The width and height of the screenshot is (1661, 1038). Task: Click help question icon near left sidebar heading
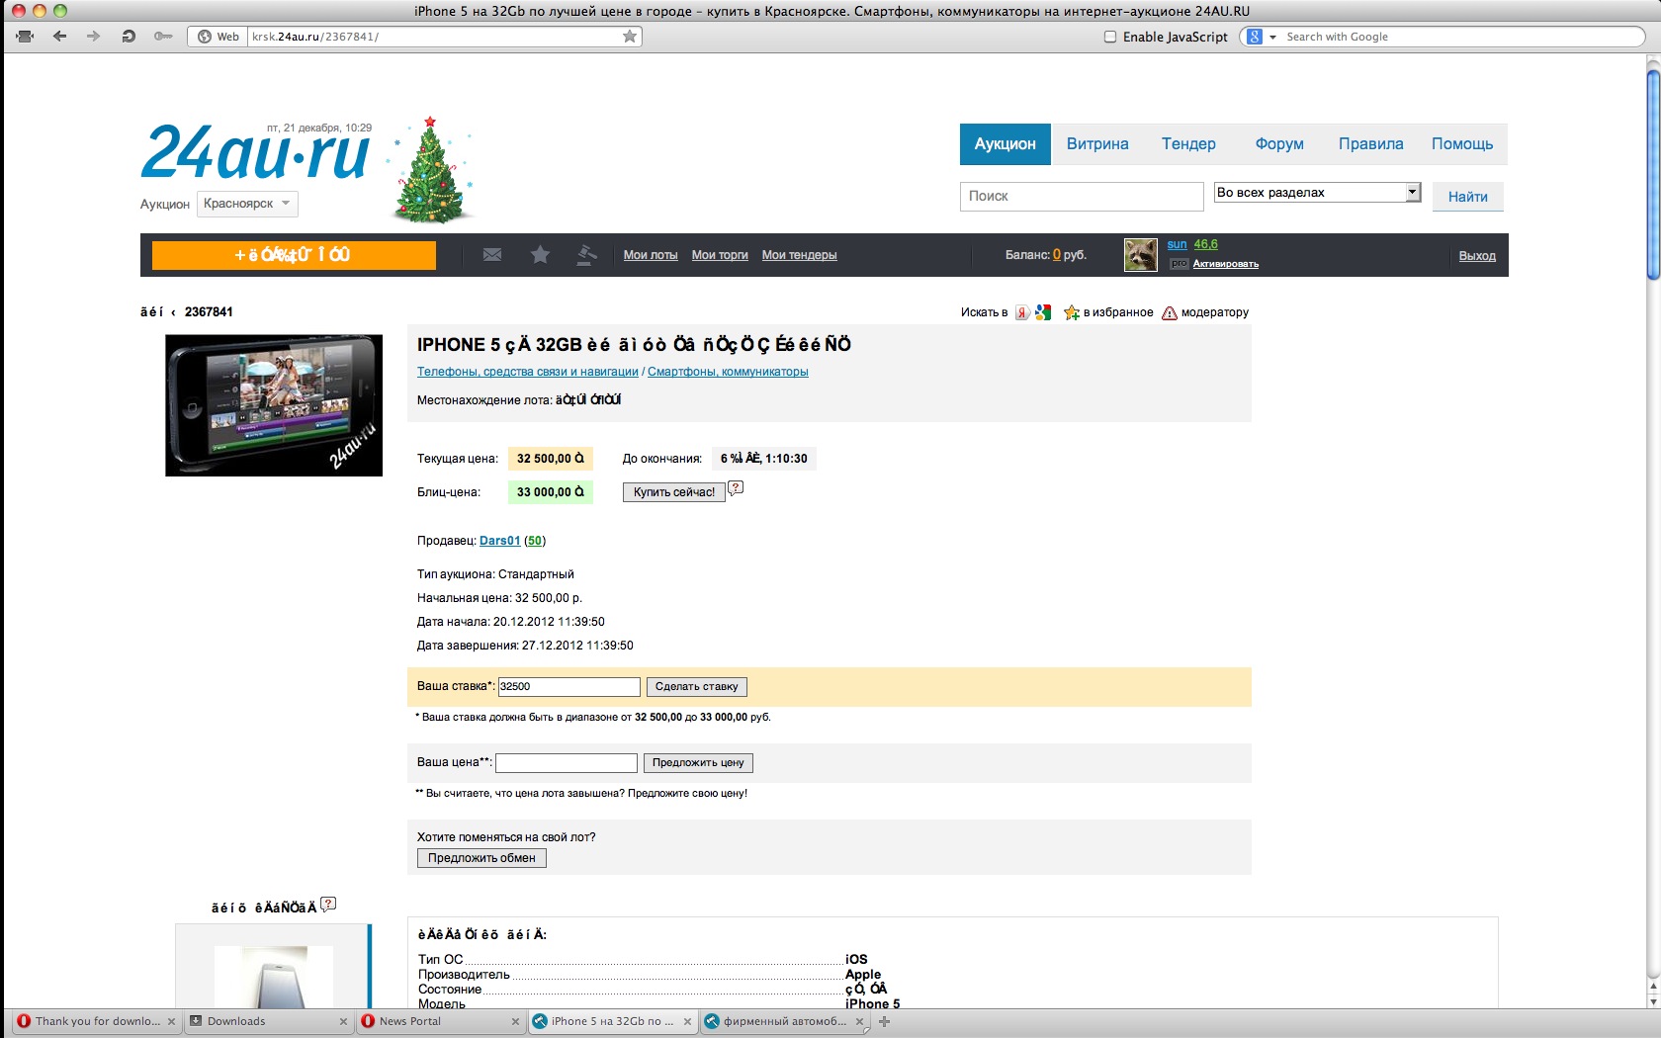(x=329, y=904)
